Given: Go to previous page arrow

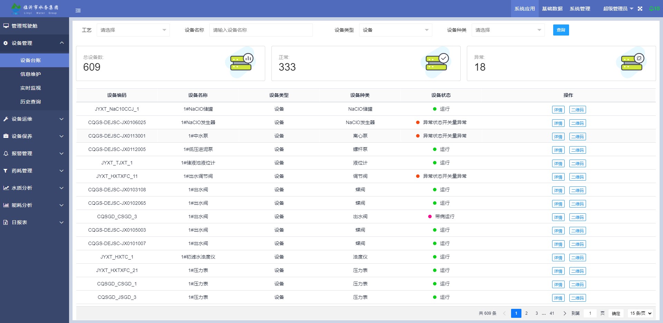Looking at the screenshot, I should click(x=504, y=313).
